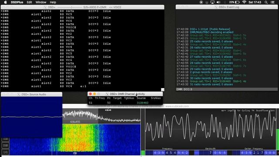Viewport: 279px width, 157px height.
Task: Click the FM marker on the waterfall
Action: point(75,153)
